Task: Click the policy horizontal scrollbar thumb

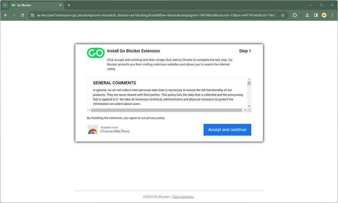Action: click(167, 110)
